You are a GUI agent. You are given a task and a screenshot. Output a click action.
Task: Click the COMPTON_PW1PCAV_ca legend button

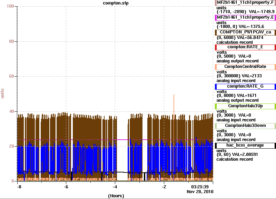point(245,32)
